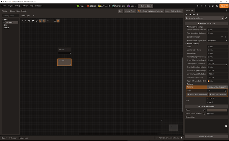The width and height of the screenshot is (229, 141).
Task: Reset graph zoom to default
Action: click(33, 21)
